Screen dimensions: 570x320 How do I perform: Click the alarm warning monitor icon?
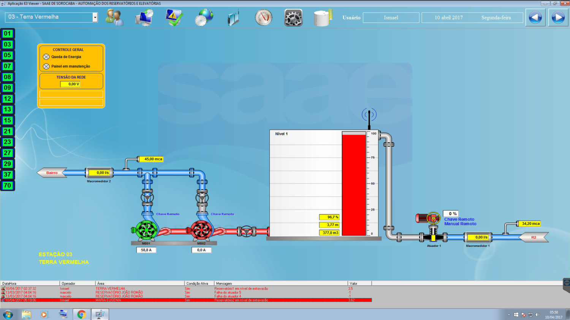pyautogui.click(x=174, y=17)
